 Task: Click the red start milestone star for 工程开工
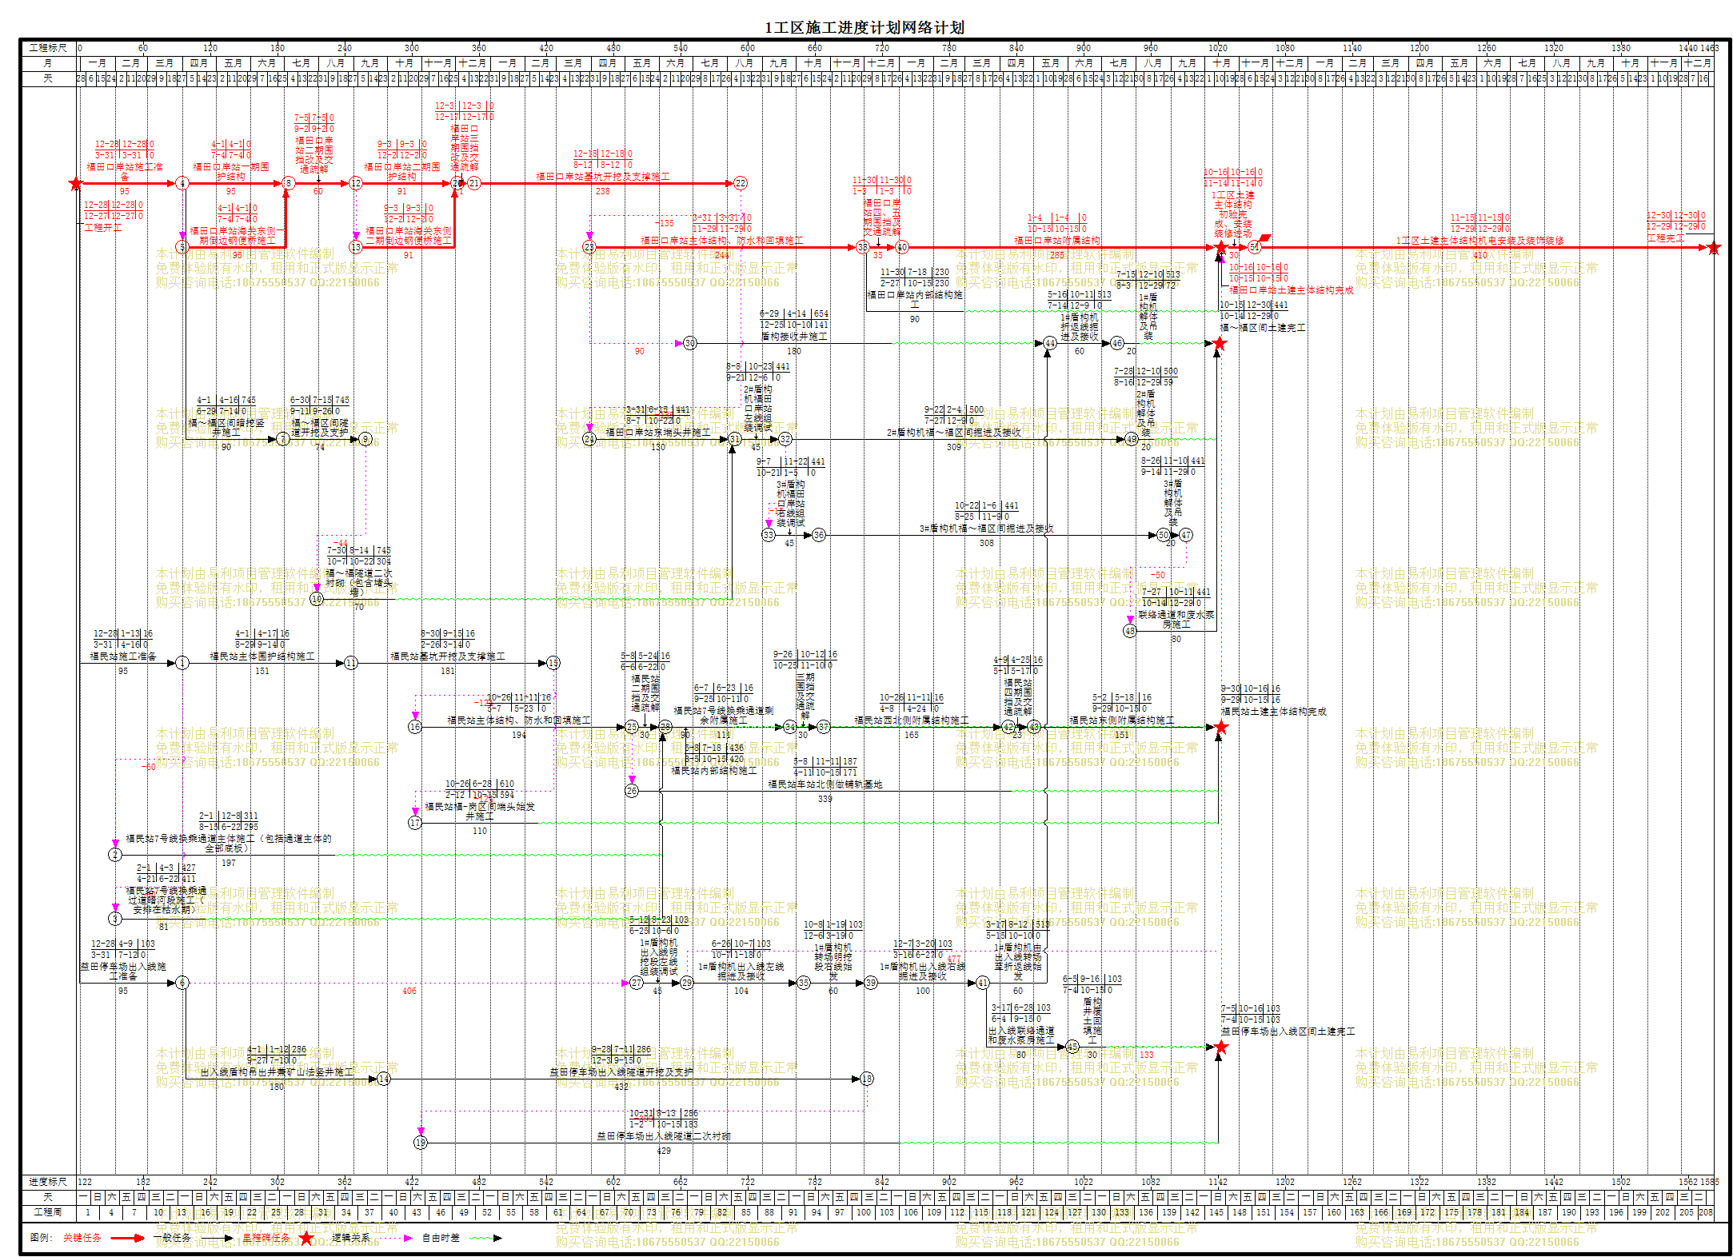click(x=76, y=184)
